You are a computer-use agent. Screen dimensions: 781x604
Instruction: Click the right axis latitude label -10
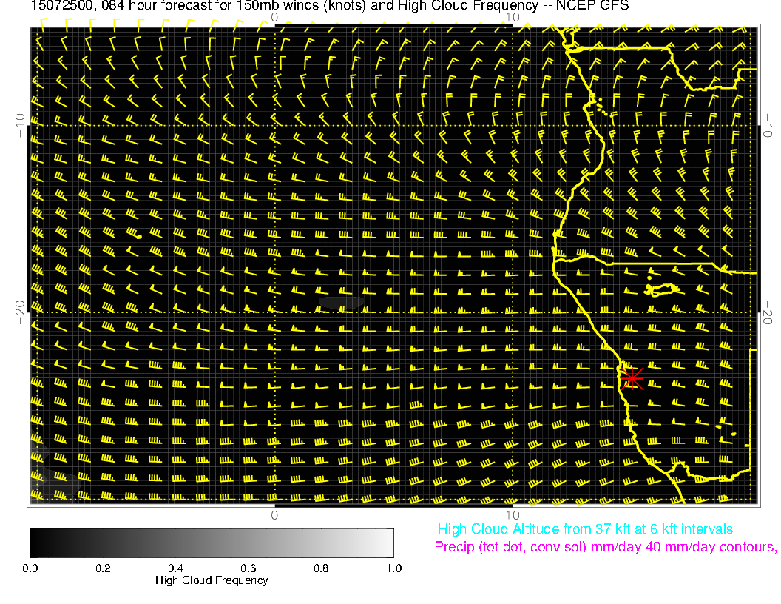pyautogui.click(x=768, y=124)
